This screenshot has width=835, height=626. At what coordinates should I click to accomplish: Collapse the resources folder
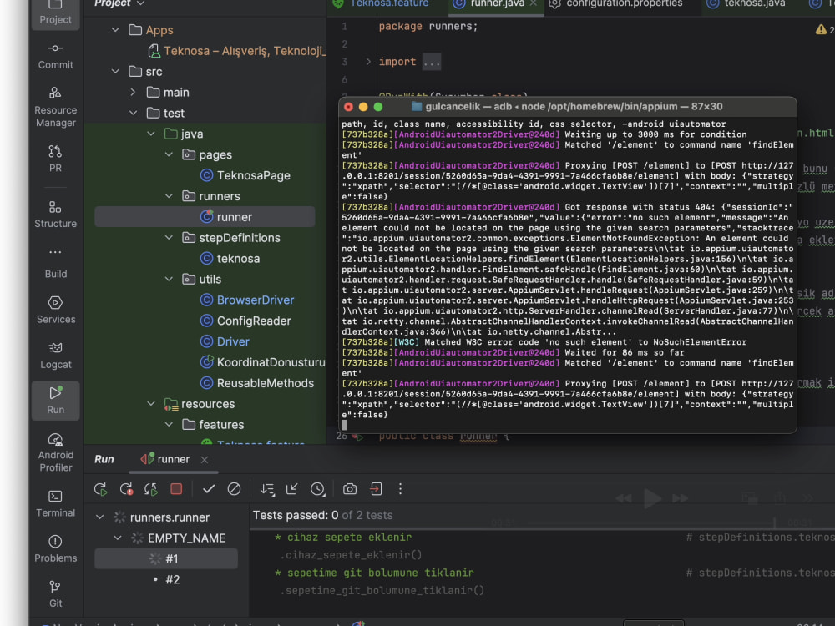coord(151,403)
